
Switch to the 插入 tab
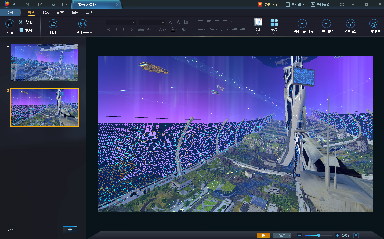(x=46, y=13)
